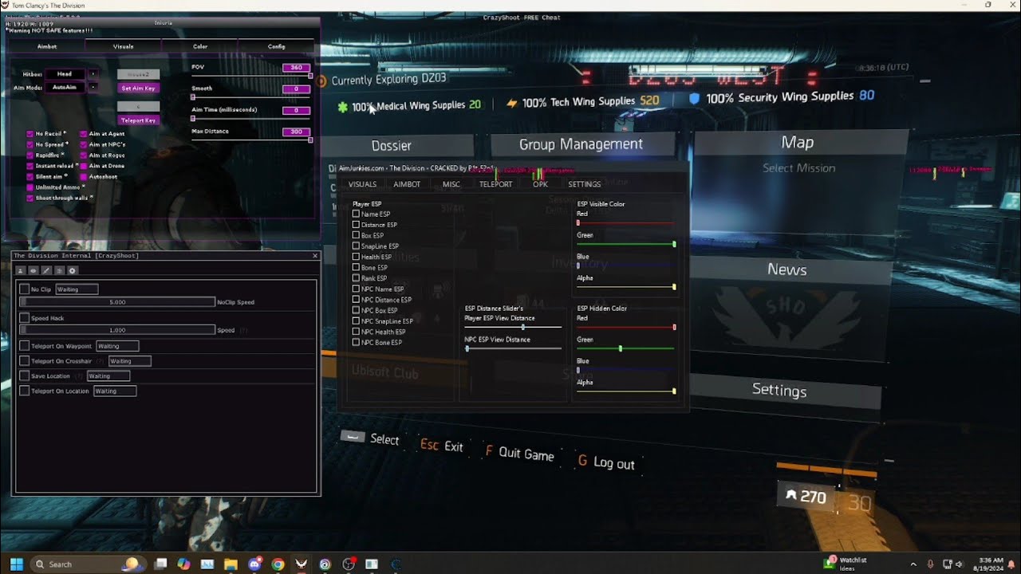Image resolution: width=1021 pixels, height=574 pixels.
Task: Adjust ESP Visible Color Green slider
Action: pyautogui.click(x=626, y=244)
